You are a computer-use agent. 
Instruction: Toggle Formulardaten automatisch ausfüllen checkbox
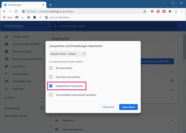[51, 95]
